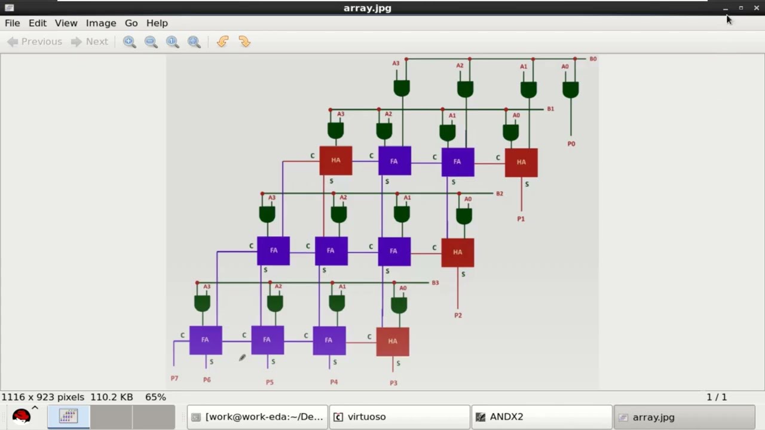The height and width of the screenshot is (430, 765).
Task: Click the '110.2 KB' file size text
Action: click(x=112, y=397)
